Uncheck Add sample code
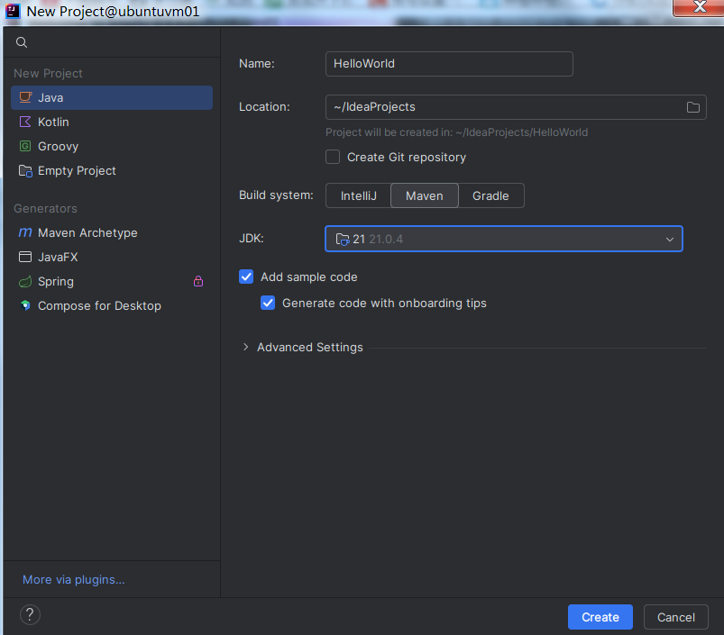 [246, 277]
